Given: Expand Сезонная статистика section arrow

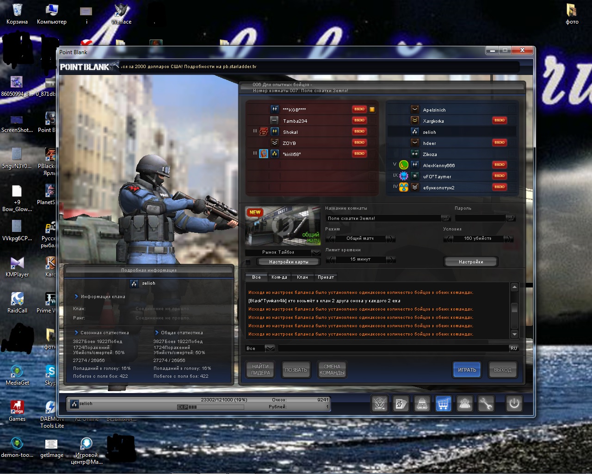Looking at the screenshot, I should pyautogui.click(x=76, y=332).
